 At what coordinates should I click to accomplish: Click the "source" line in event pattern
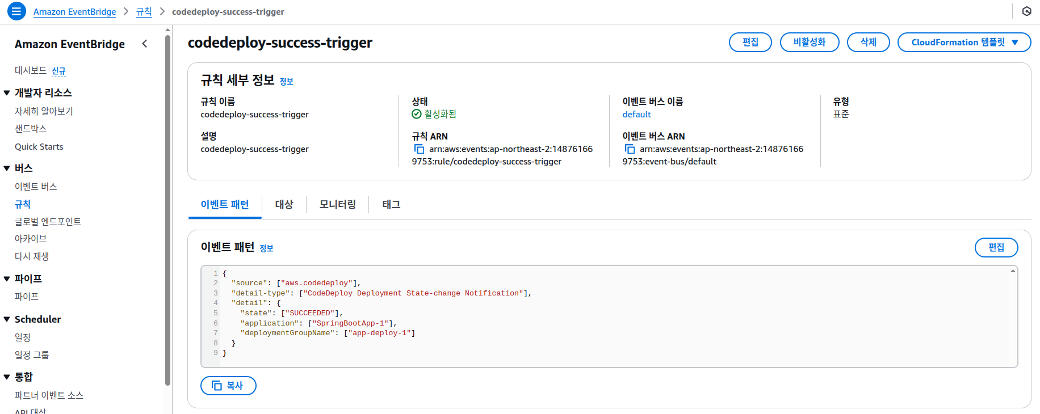(296, 283)
